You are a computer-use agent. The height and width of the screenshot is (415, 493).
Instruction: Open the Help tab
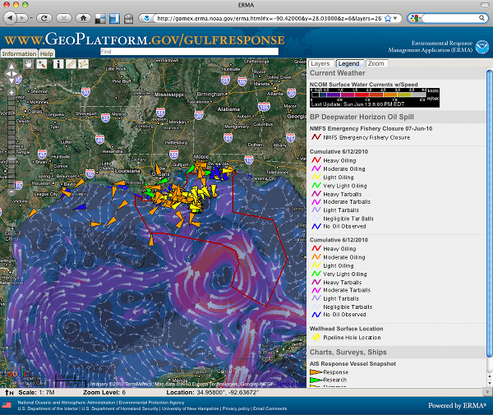click(47, 53)
